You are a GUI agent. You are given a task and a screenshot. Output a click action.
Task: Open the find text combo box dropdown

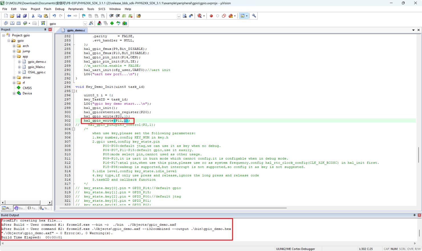(x=179, y=16)
